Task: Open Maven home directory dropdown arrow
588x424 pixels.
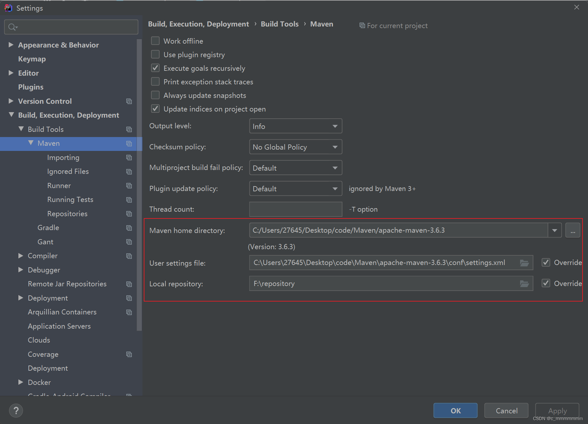Action: point(555,230)
